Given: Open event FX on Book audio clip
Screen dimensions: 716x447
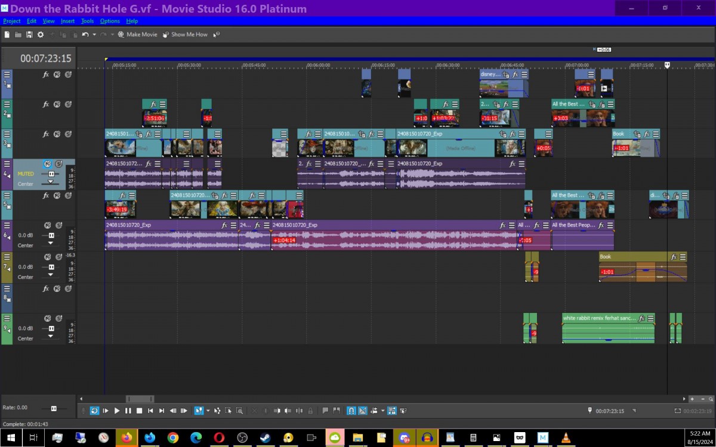Looking at the screenshot, I should pos(674,257).
